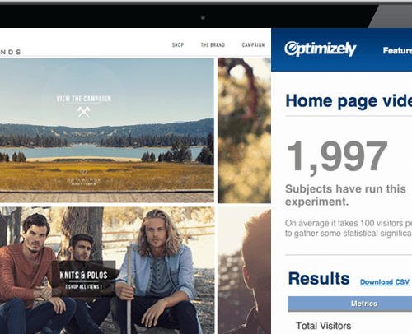This screenshot has width=412, height=334.
Task: Click the lake landscape image
Action: coord(107,130)
